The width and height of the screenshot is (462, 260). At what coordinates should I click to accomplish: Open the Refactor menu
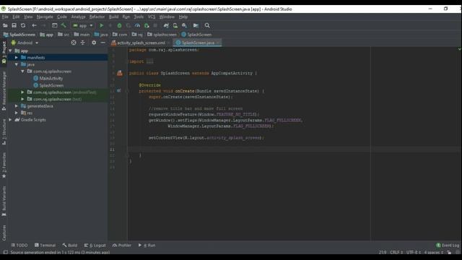(97, 17)
